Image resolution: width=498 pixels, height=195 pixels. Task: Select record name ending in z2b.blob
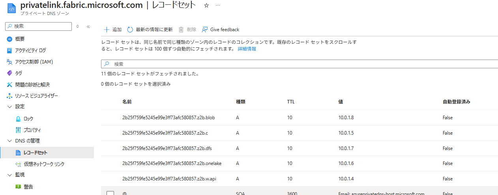168,118
